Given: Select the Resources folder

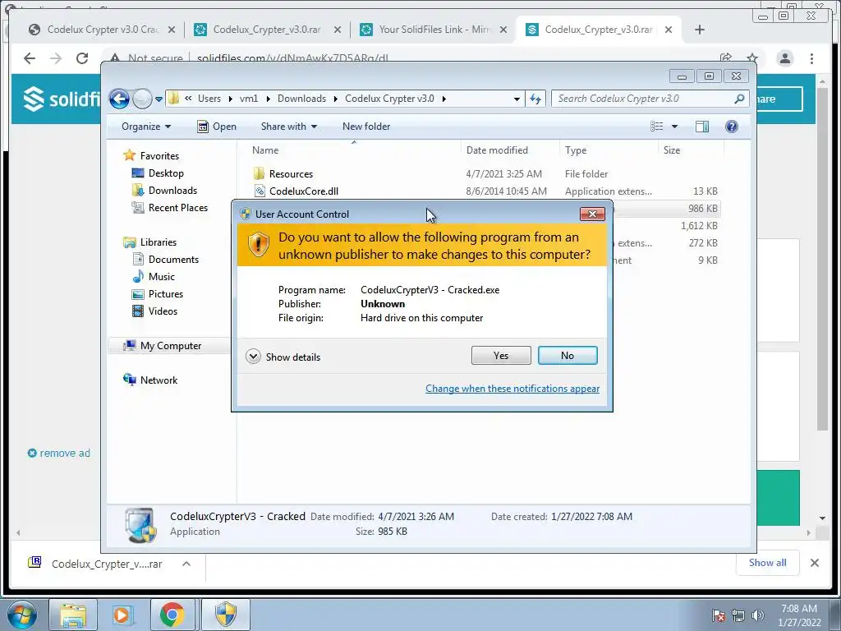Looking at the screenshot, I should (291, 174).
